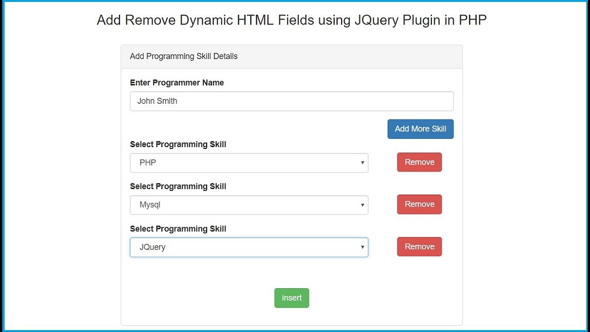Submit the form with the insert button

coord(292,298)
